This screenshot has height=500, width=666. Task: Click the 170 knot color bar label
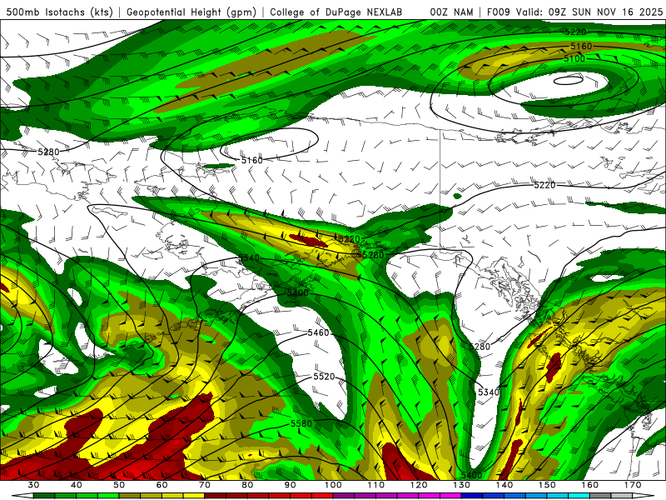(x=633, y=485)
